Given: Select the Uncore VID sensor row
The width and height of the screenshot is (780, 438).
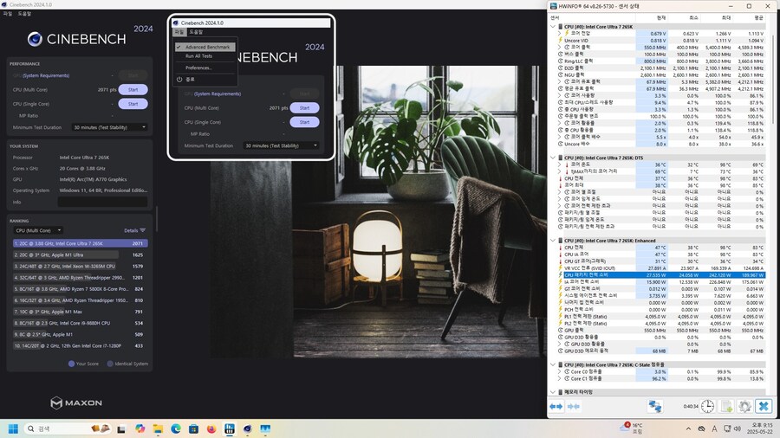Looking at the screenshot, I should pos(661,40).
